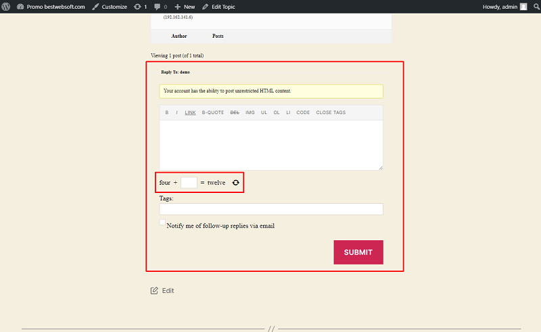The height and width of the screenshot is (332, 541).
Task: Click the pencil icon next to Edit
Action: pos(154,291)
